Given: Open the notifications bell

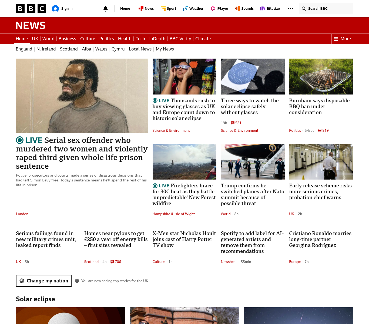Looking at the screenshot, I should click(106, 9).
